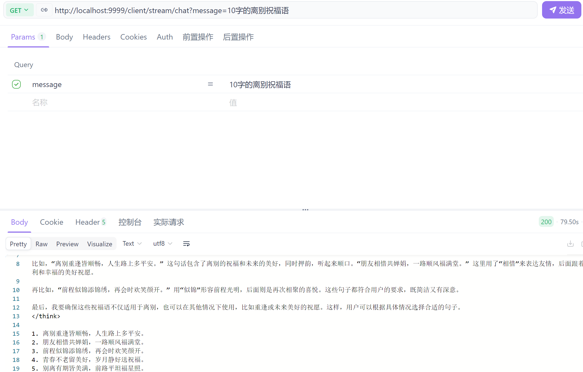Click the 发送 send button
The height and width of the screenshot is (372, 583).
tap(561, 10)
